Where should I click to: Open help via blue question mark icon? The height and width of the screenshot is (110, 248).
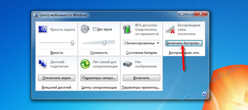[x=204, y=94]
